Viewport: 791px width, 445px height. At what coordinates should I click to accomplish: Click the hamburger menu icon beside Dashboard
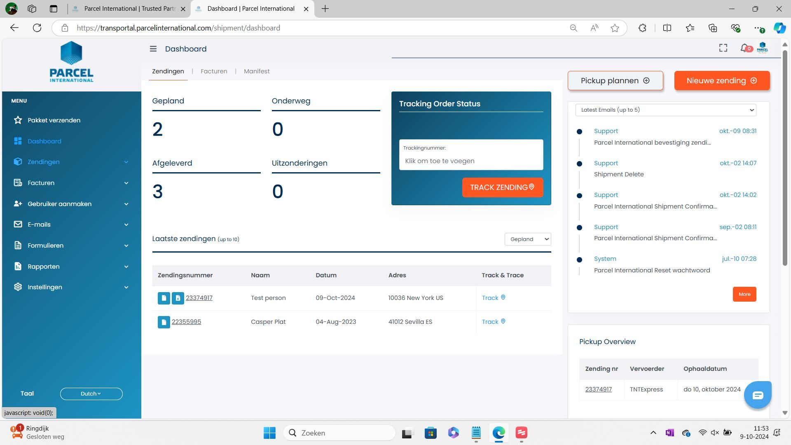(153, 49)
